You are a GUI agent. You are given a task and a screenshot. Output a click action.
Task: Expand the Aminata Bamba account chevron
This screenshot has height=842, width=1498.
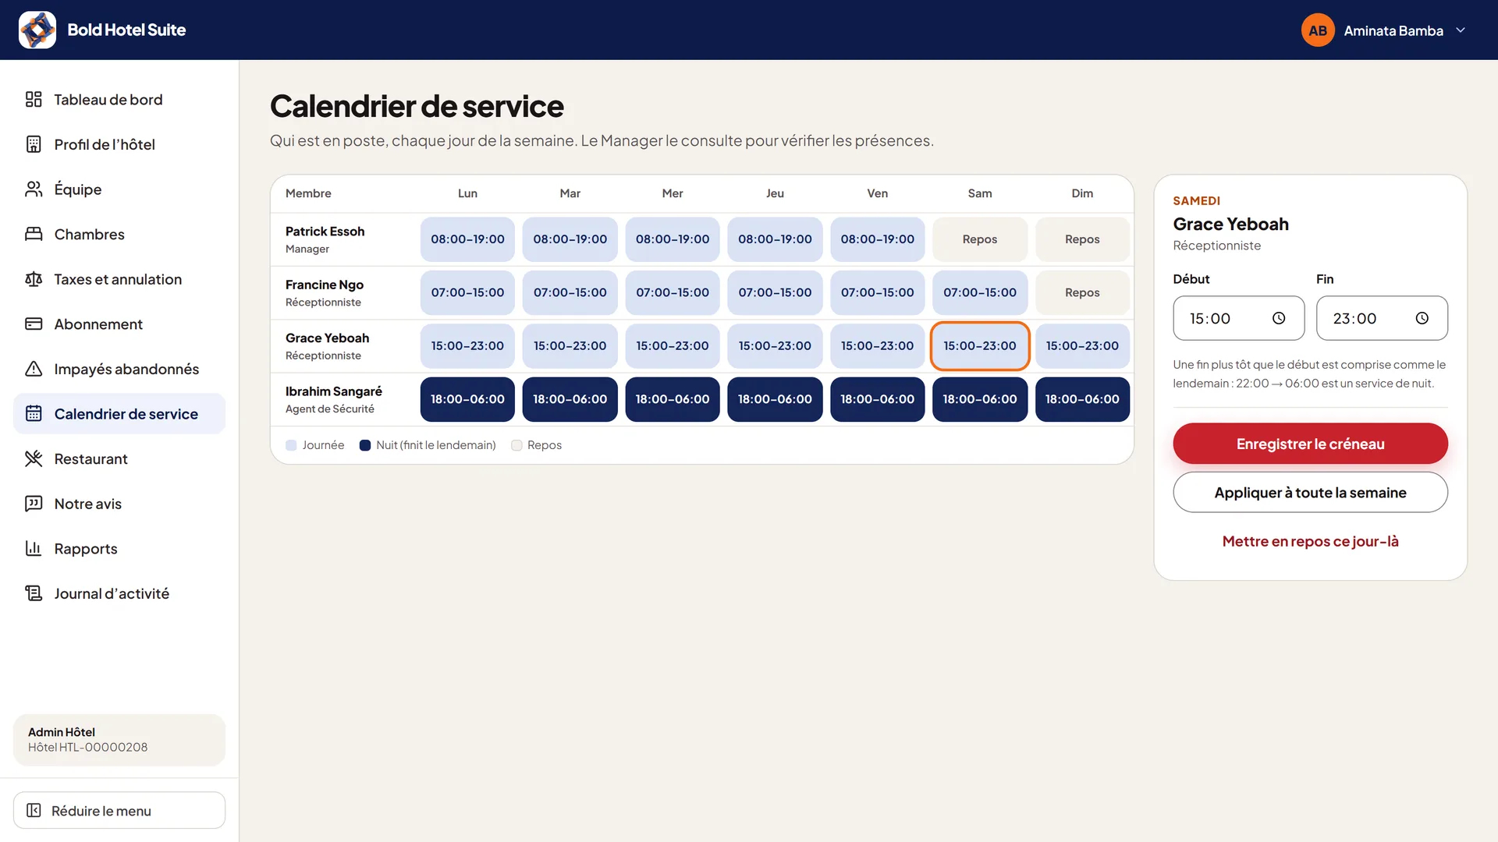tap(1461, 30)
